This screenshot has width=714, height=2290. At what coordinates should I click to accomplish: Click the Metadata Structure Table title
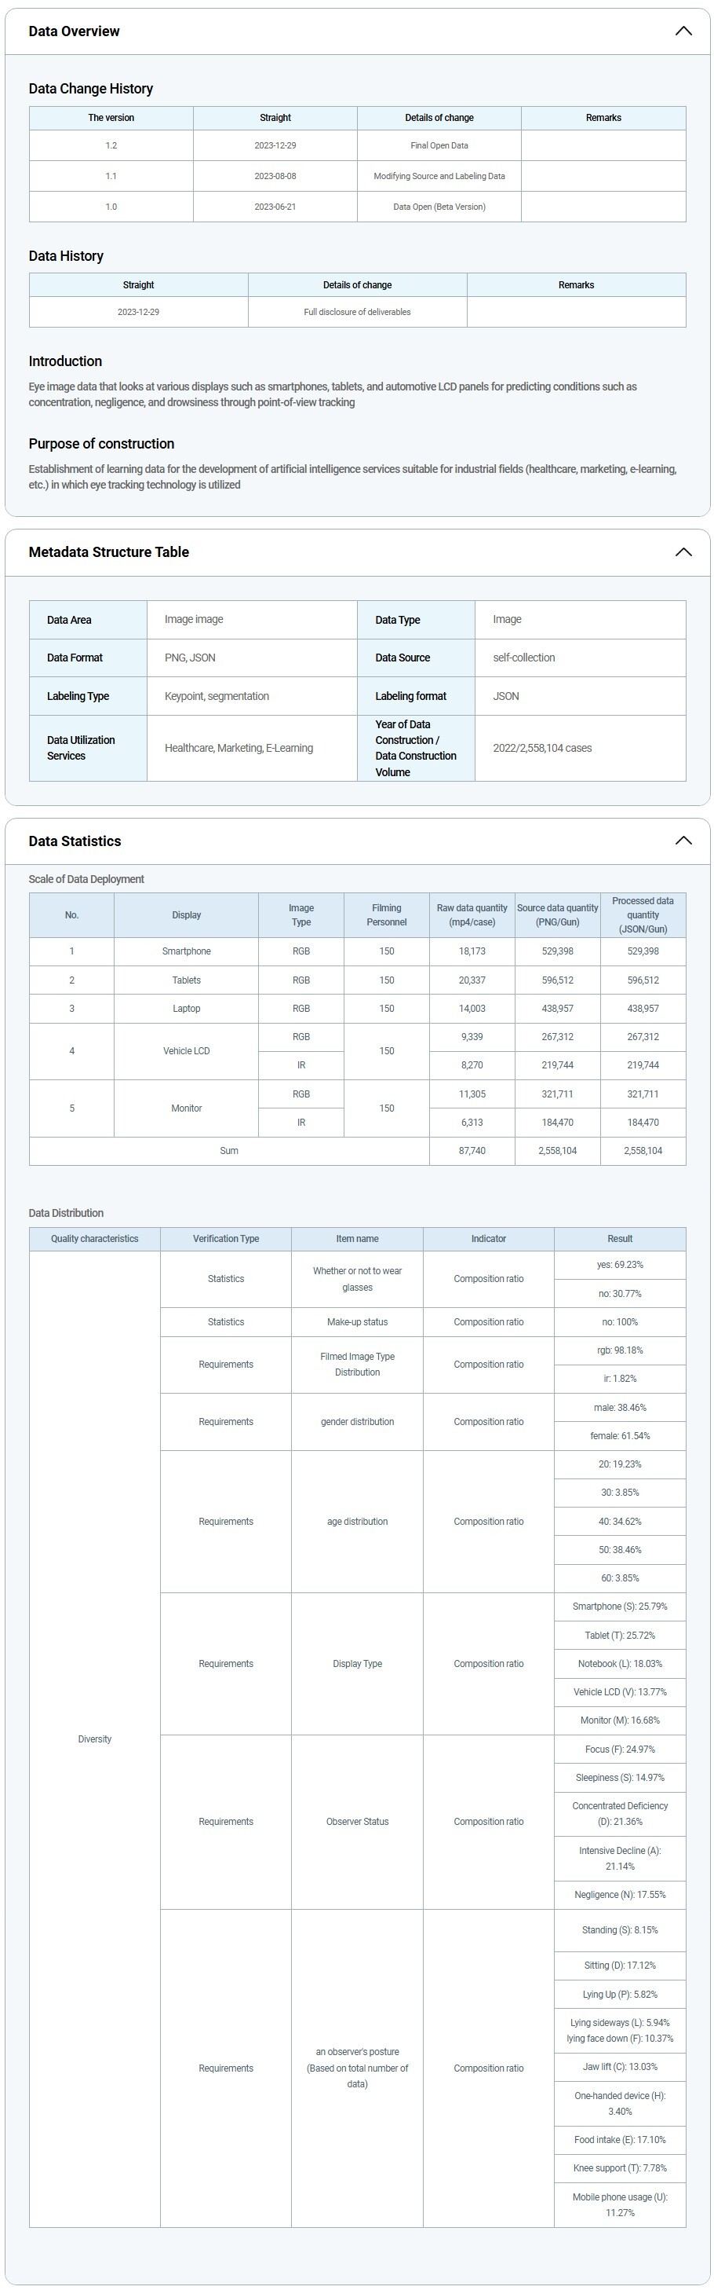tap(108, 552)
